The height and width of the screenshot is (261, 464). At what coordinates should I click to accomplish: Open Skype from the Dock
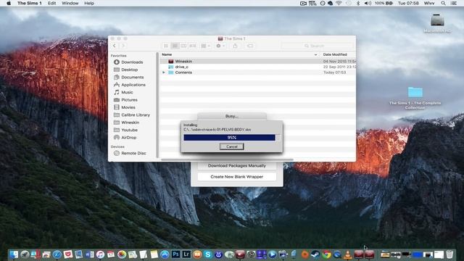(208, 254)
